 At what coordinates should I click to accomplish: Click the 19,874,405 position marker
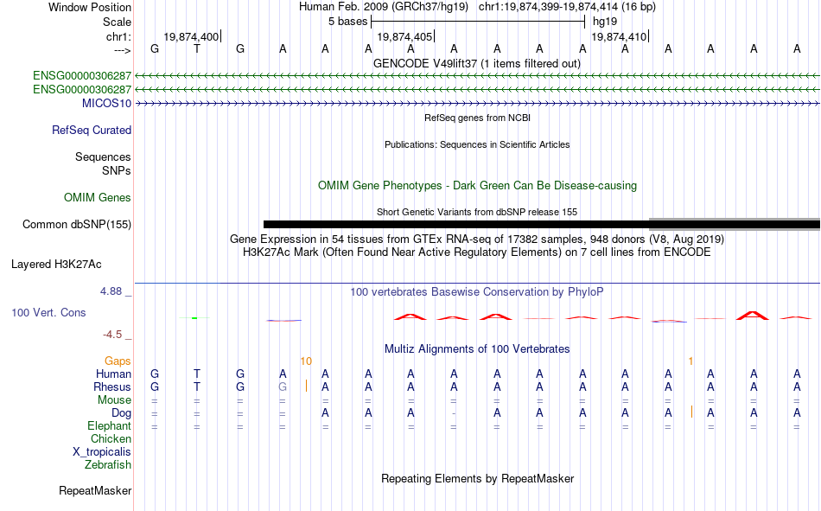tap(404, 36)
